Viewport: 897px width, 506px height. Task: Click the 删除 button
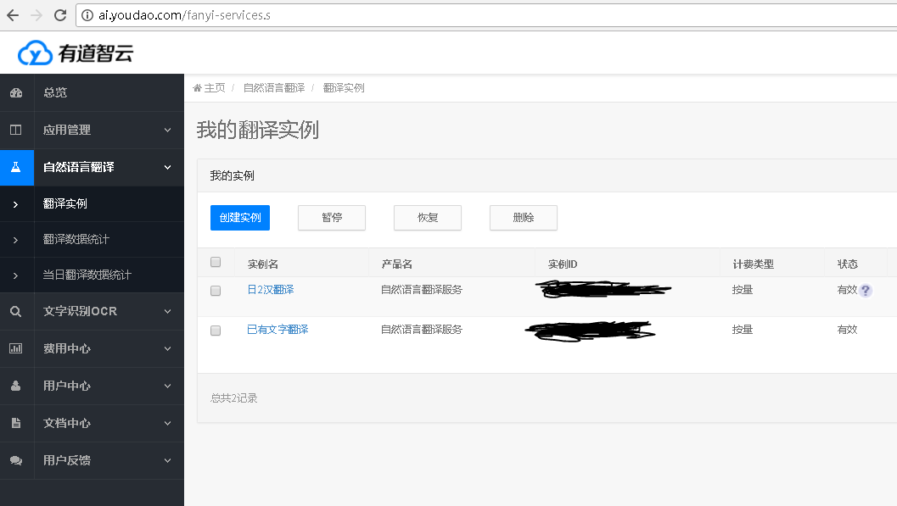click(524, 218)
